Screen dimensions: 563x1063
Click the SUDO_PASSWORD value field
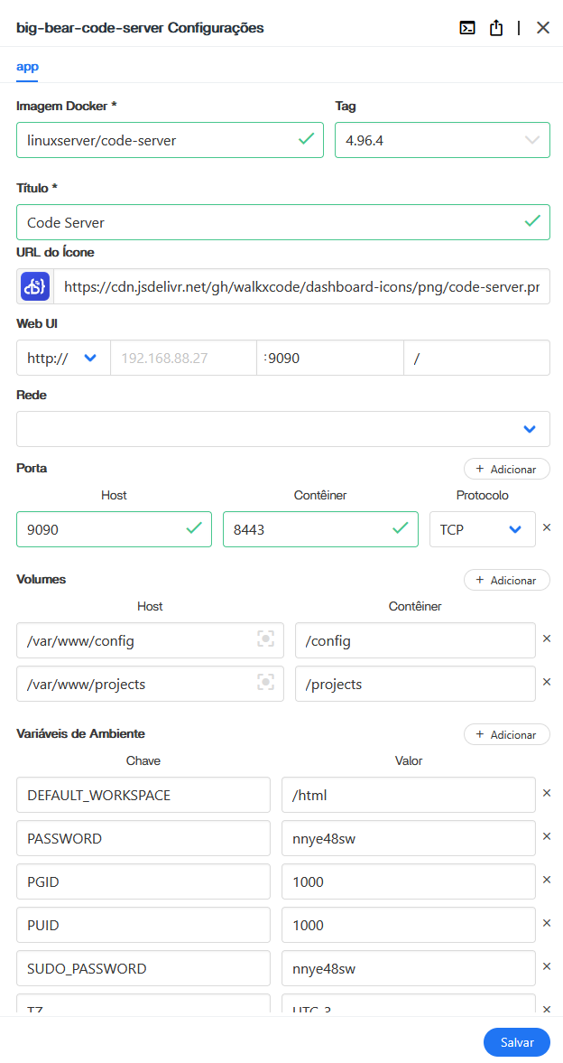[x=409, y=968]
